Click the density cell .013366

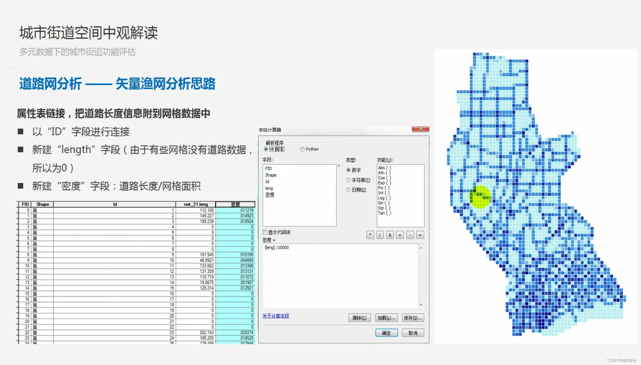pos(235,266)
